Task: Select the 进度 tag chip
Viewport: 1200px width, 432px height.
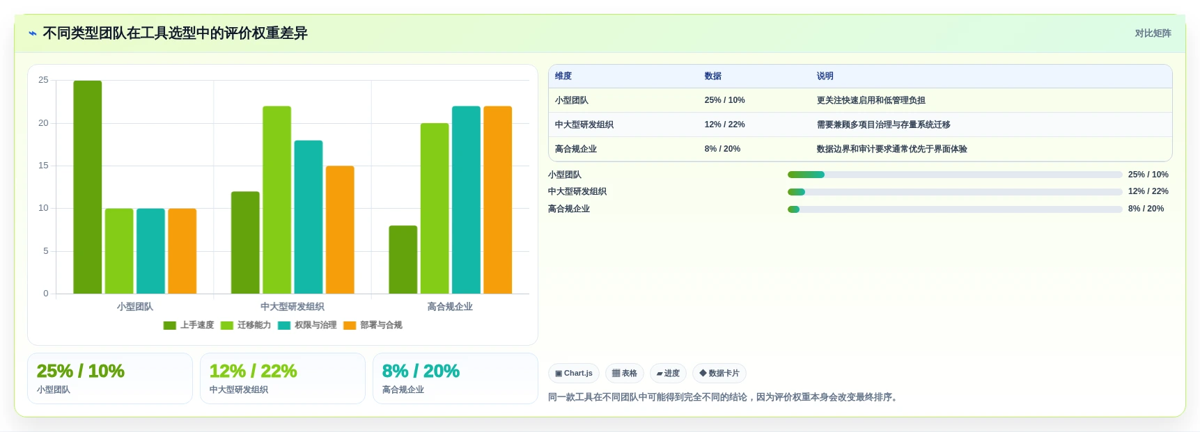Action: pyautogui.click(x=668, y=374)
